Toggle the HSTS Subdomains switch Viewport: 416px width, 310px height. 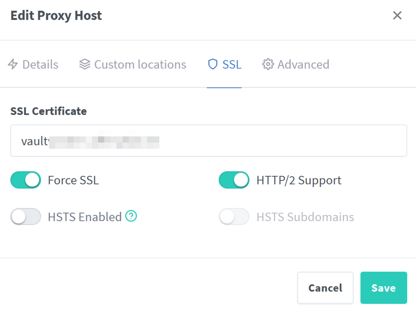(234, 217)
